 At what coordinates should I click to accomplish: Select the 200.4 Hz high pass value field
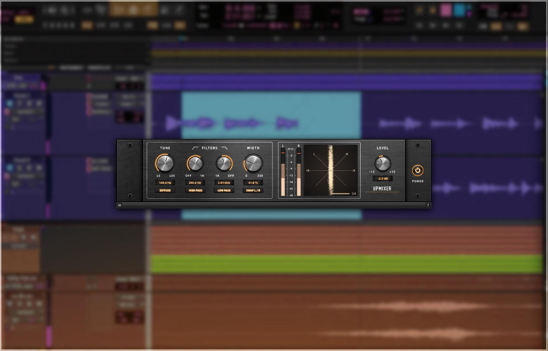(195, 183)
